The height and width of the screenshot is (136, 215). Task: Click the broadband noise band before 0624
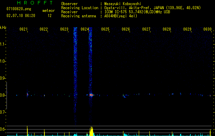pos(75,76)
